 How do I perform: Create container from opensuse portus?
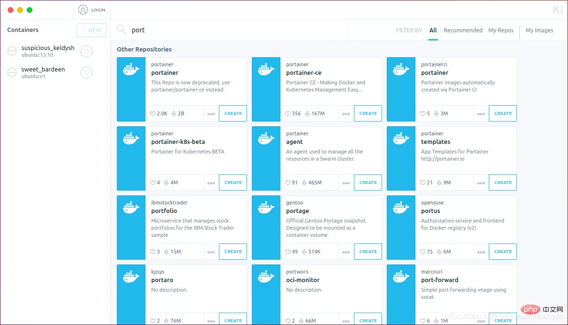[503, 252]
